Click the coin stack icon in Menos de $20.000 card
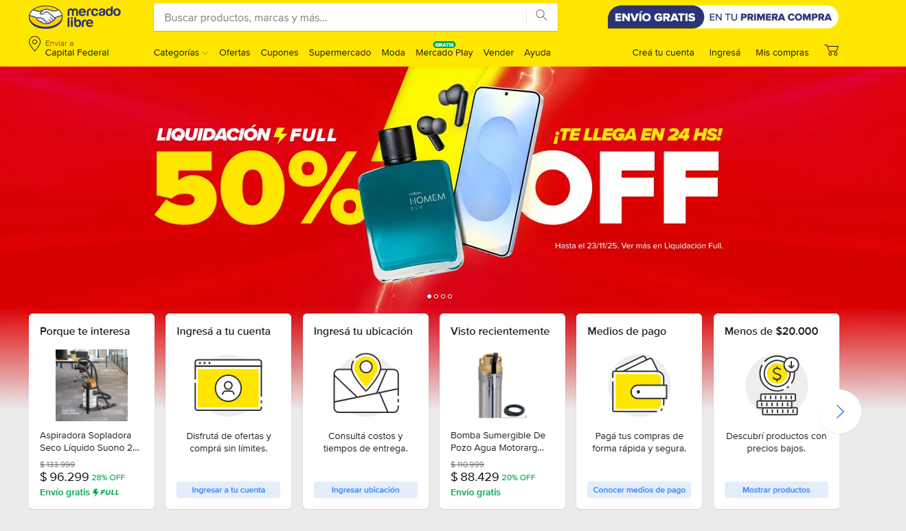The height and width of the screenshot is (531, 906). click(x=777, y=386)
